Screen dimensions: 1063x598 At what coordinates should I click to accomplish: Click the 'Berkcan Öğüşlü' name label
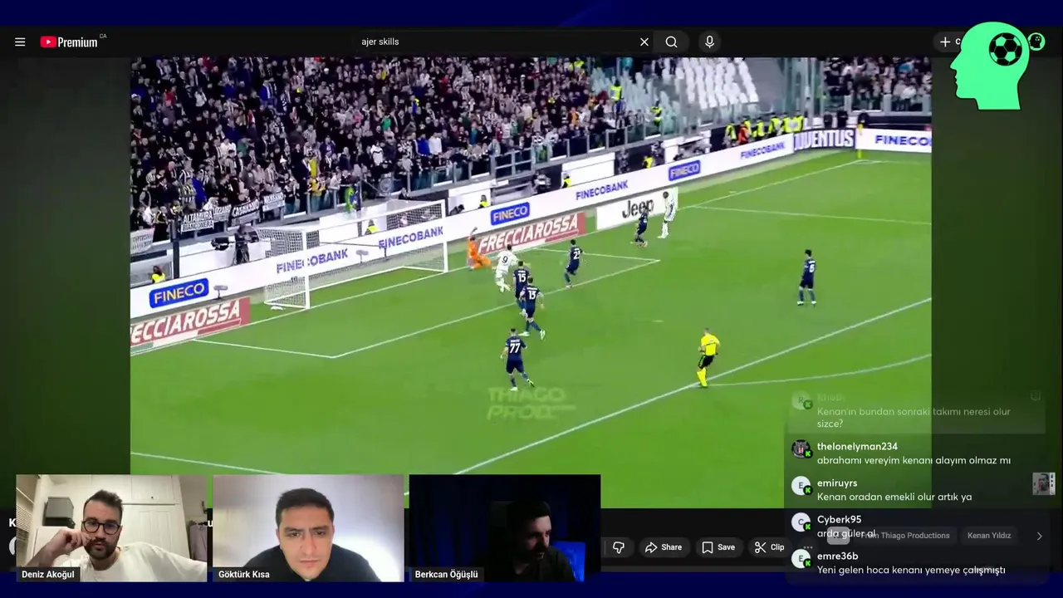[x=446, y=575]
